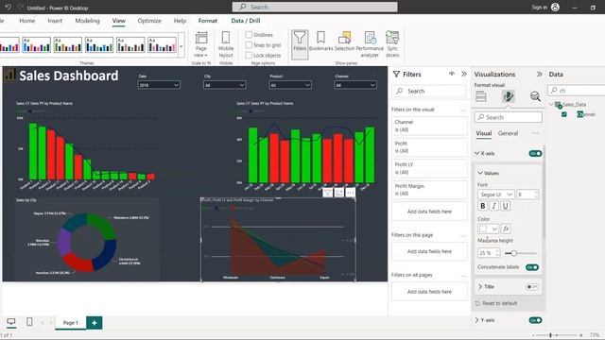Hide the Filters pane eye icon
The width and height of the screenshot is (605, 340).
pos(452,74)
